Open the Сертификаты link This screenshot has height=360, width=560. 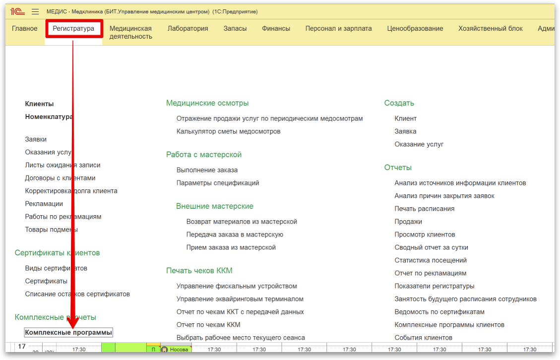(x=46, y=282)
